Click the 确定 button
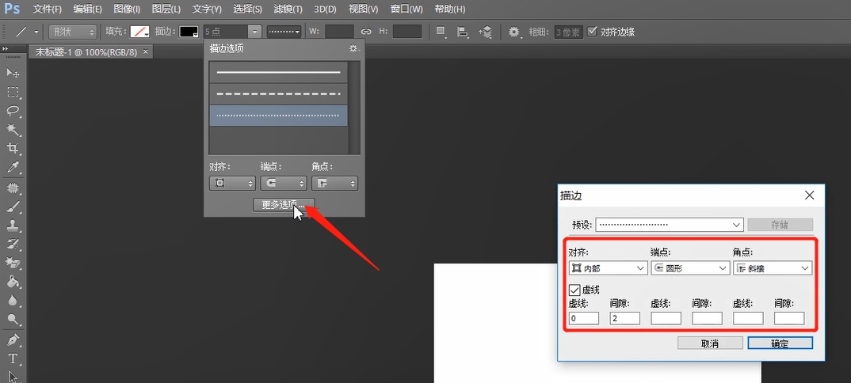This screenshot has height=383, width=851. tap(780, 343)
